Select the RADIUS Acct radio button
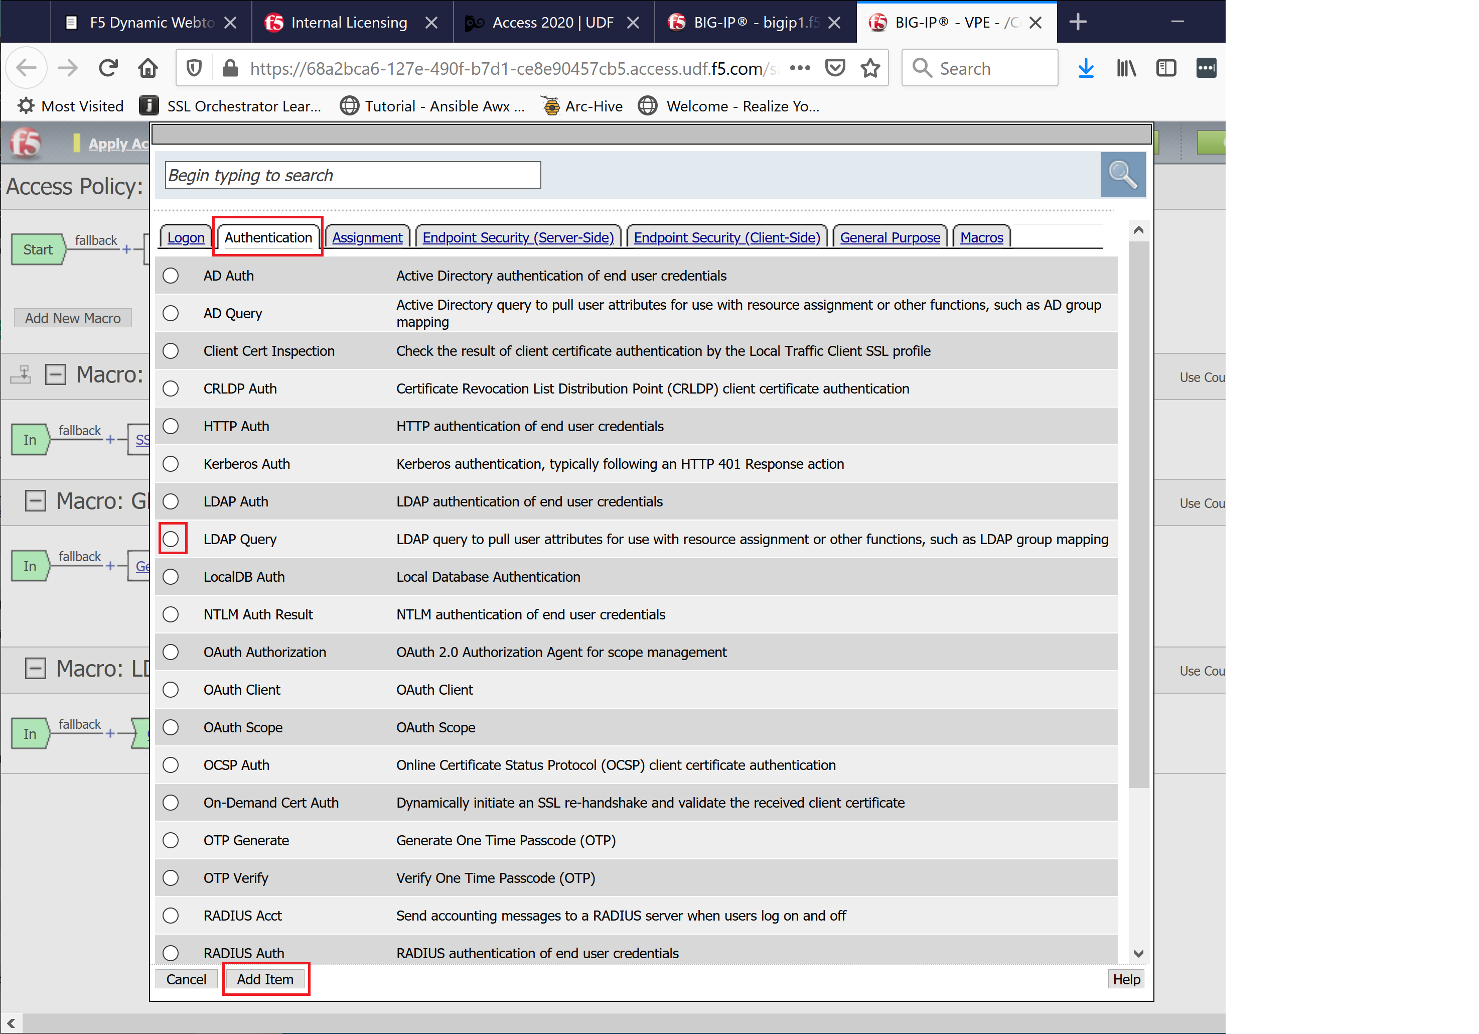 pos(171,916)
